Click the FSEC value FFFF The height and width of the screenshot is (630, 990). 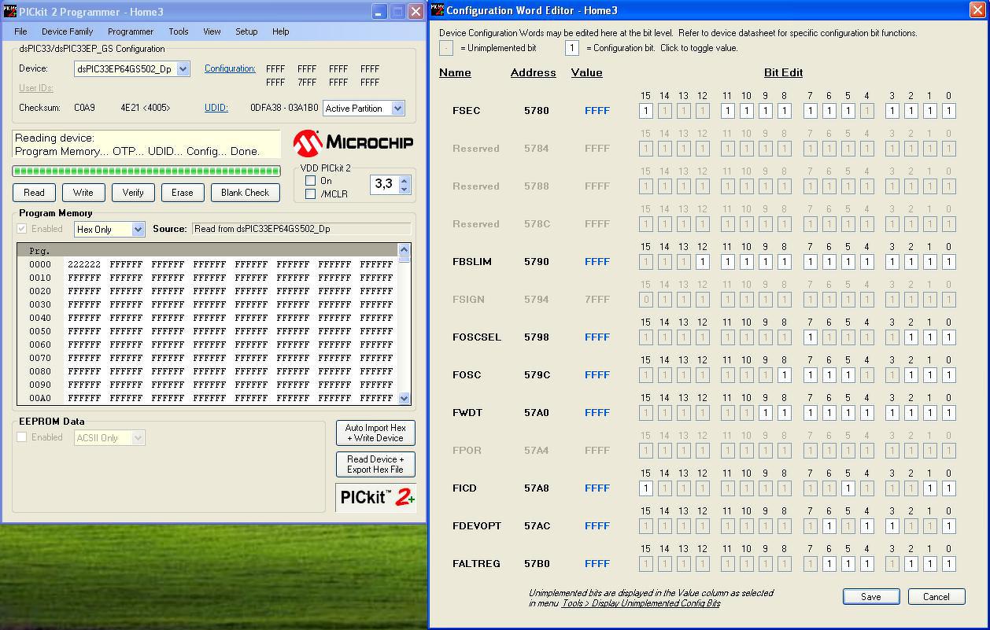click(x=597, y=111)
